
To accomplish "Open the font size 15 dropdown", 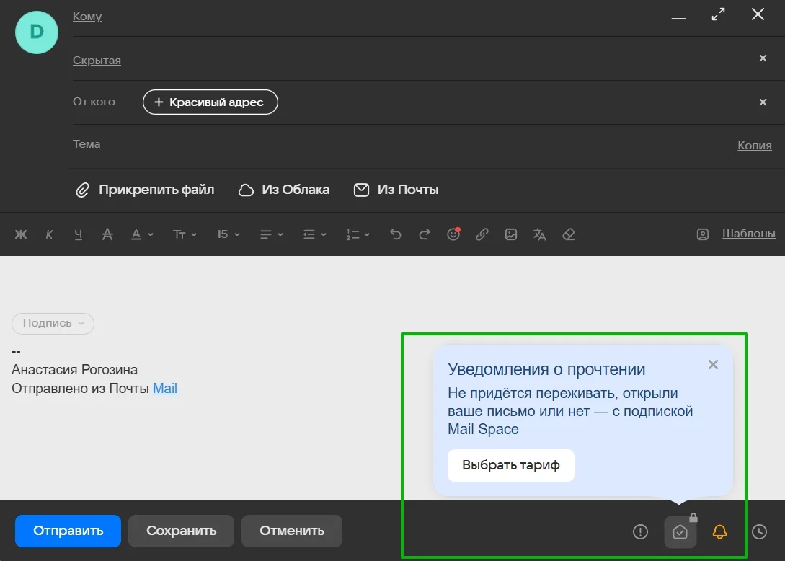I will click(229, 234).
